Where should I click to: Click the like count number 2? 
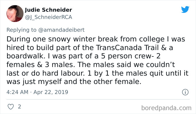[x=19, y=106]
